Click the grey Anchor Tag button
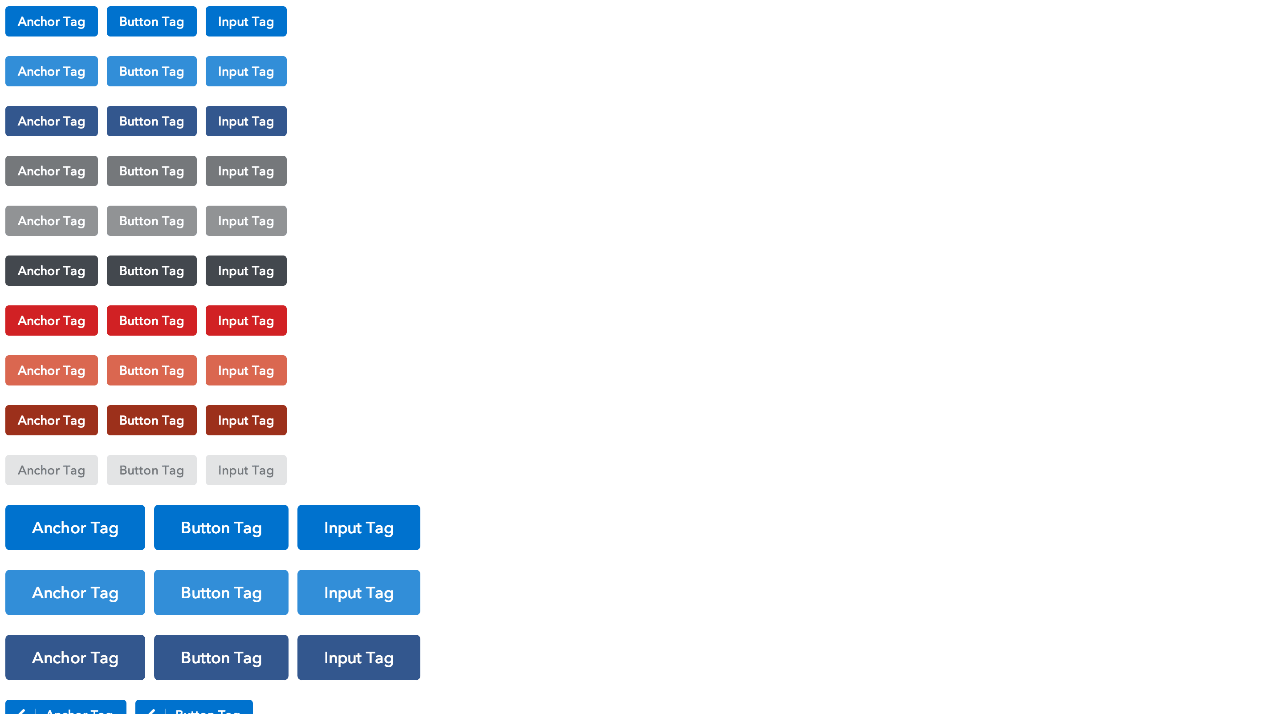Image resolution: width=1261 pixels, height=714 pixels. (52, 170)
